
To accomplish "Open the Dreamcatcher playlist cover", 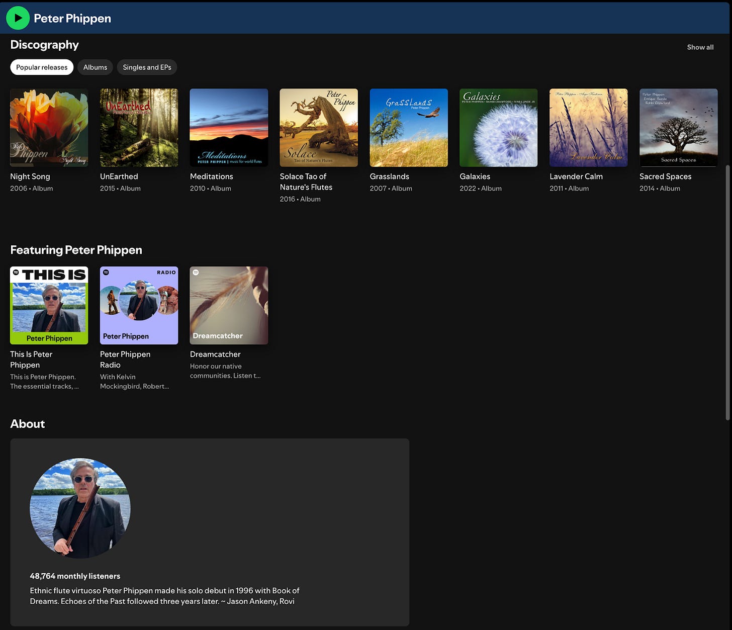I will tap(229, 305).
